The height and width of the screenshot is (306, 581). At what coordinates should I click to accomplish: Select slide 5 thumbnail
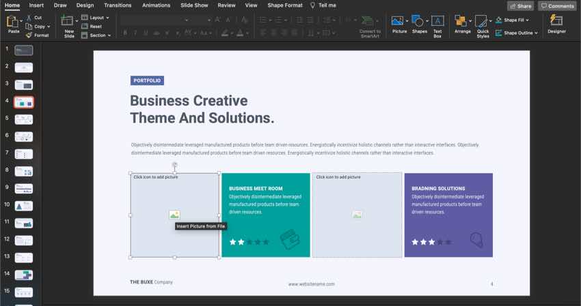[24, 119]
